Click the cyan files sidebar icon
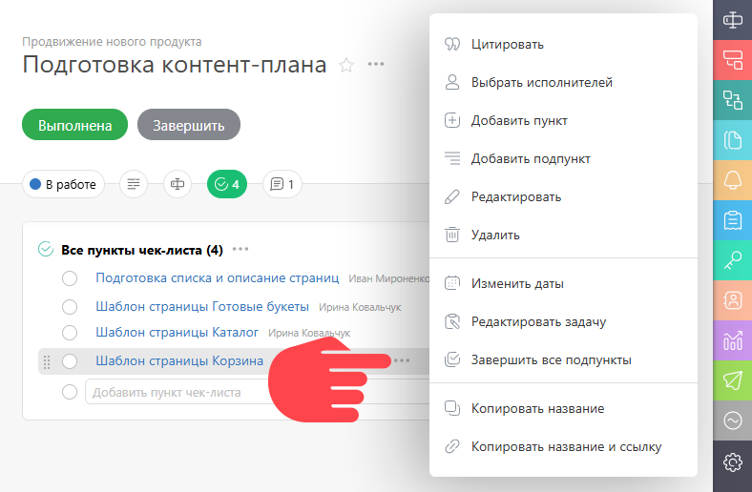Viewport: 752px width, 492px height. point(732,140)
